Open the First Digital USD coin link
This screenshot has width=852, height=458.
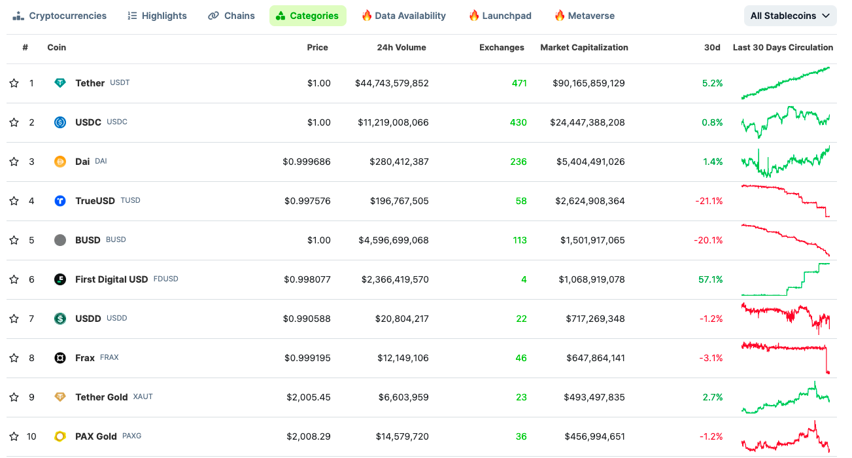coord(111,279)
